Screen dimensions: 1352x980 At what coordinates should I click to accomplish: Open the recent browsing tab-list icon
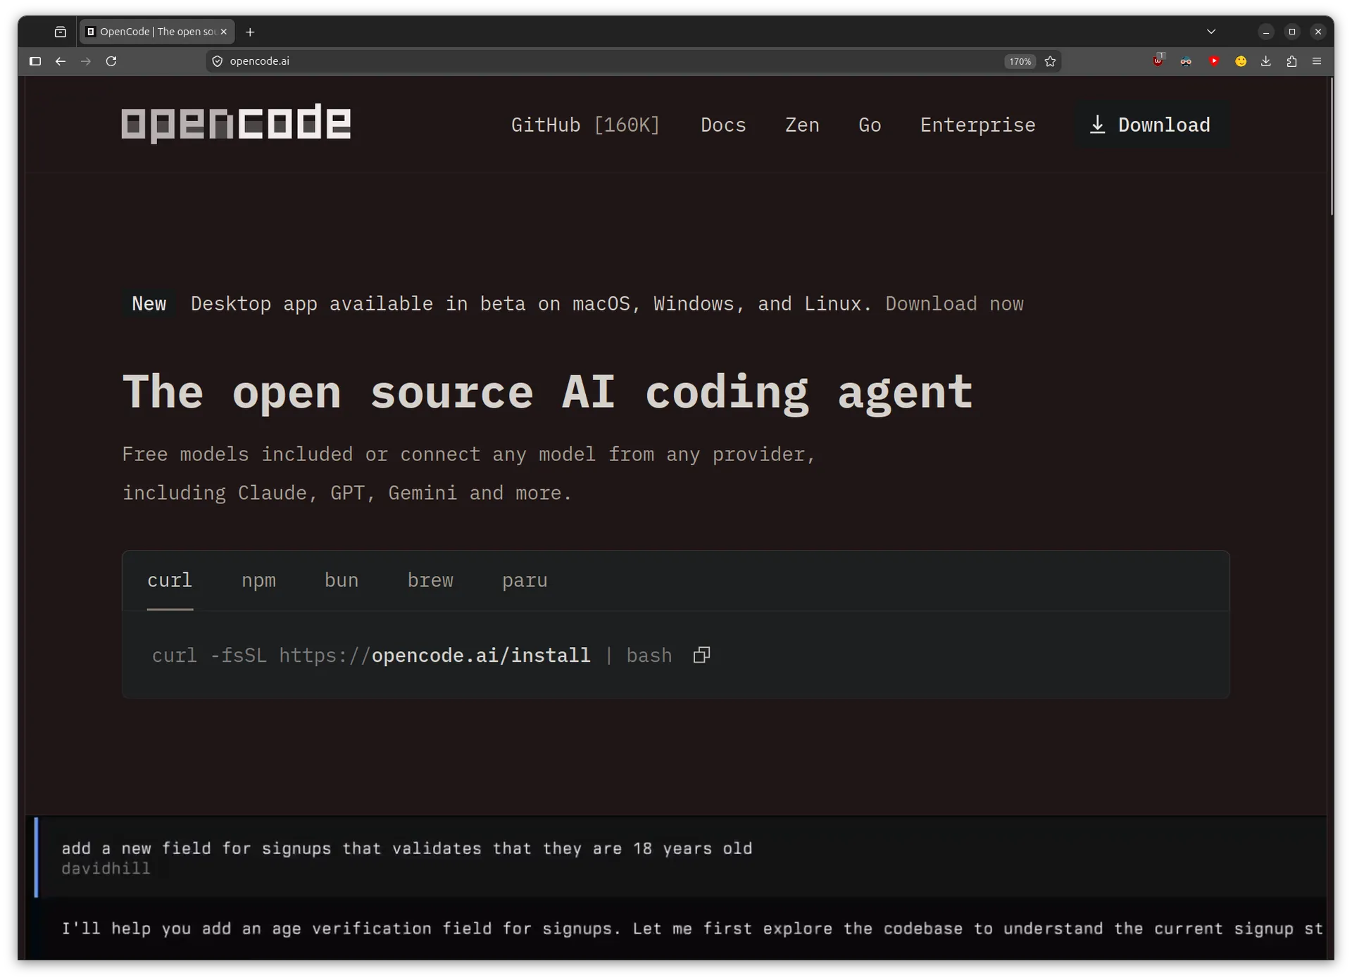61,32
